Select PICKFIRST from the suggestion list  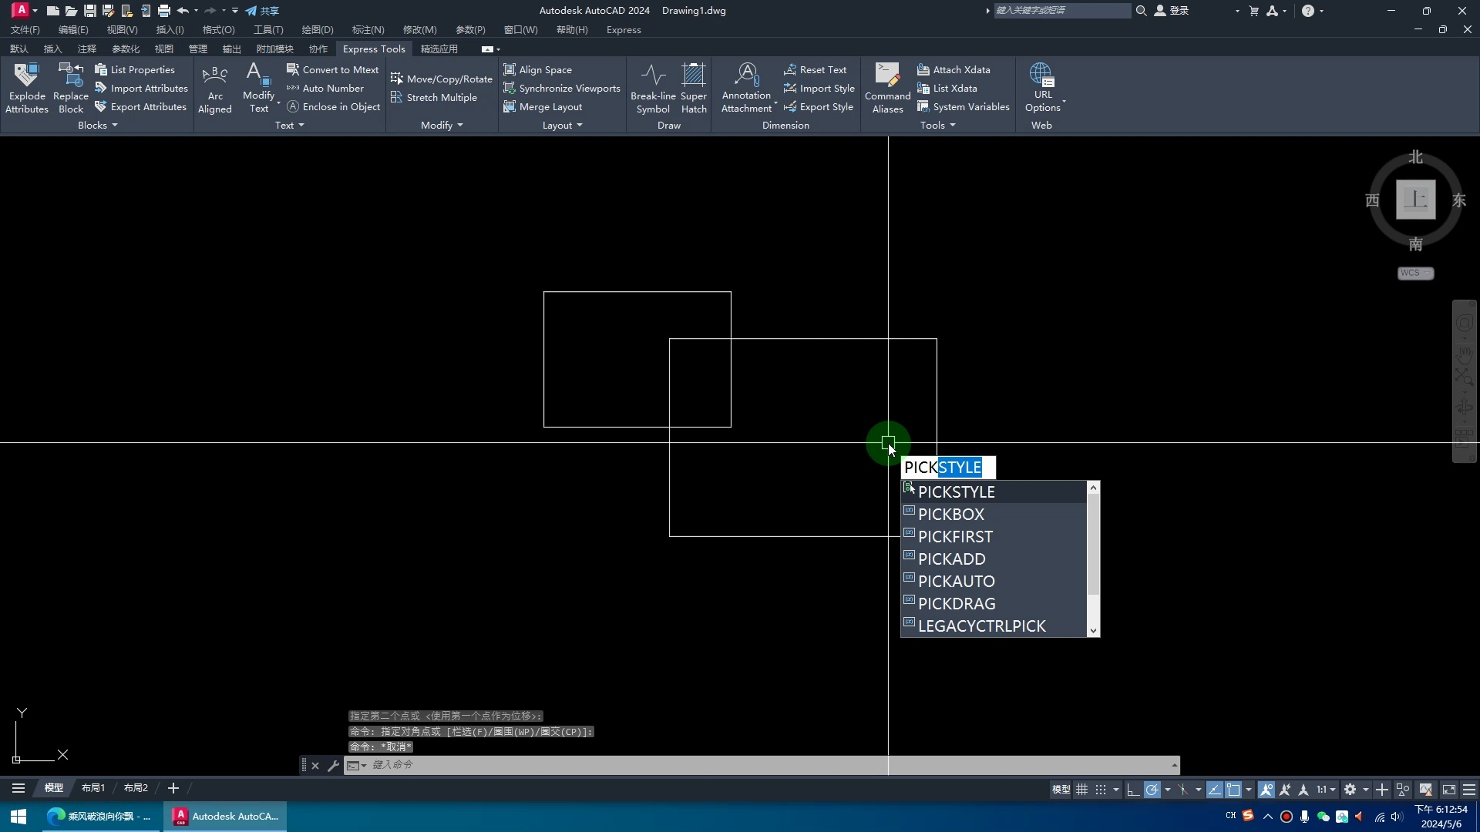pyautogui.click(x=955, y=537)
